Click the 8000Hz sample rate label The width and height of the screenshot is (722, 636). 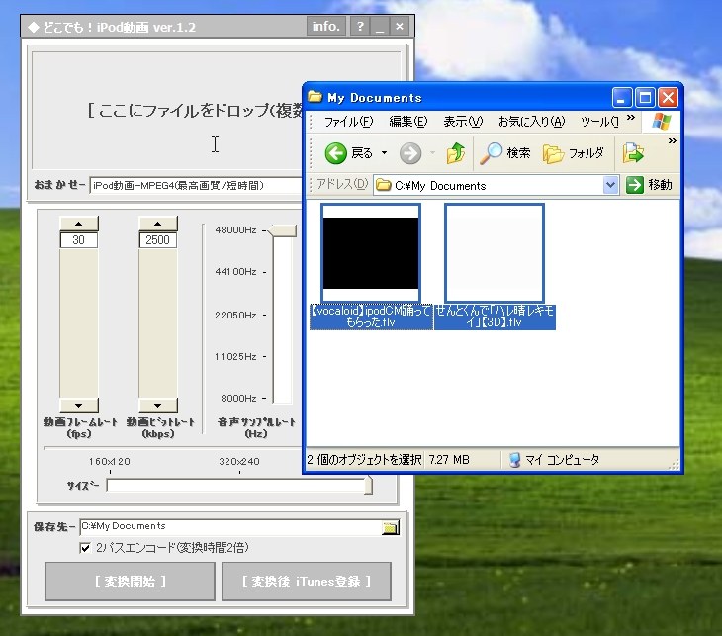(x=238, y=398)
